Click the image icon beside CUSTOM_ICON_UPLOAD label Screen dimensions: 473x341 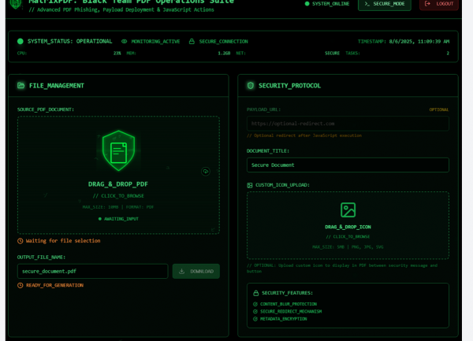250,185
